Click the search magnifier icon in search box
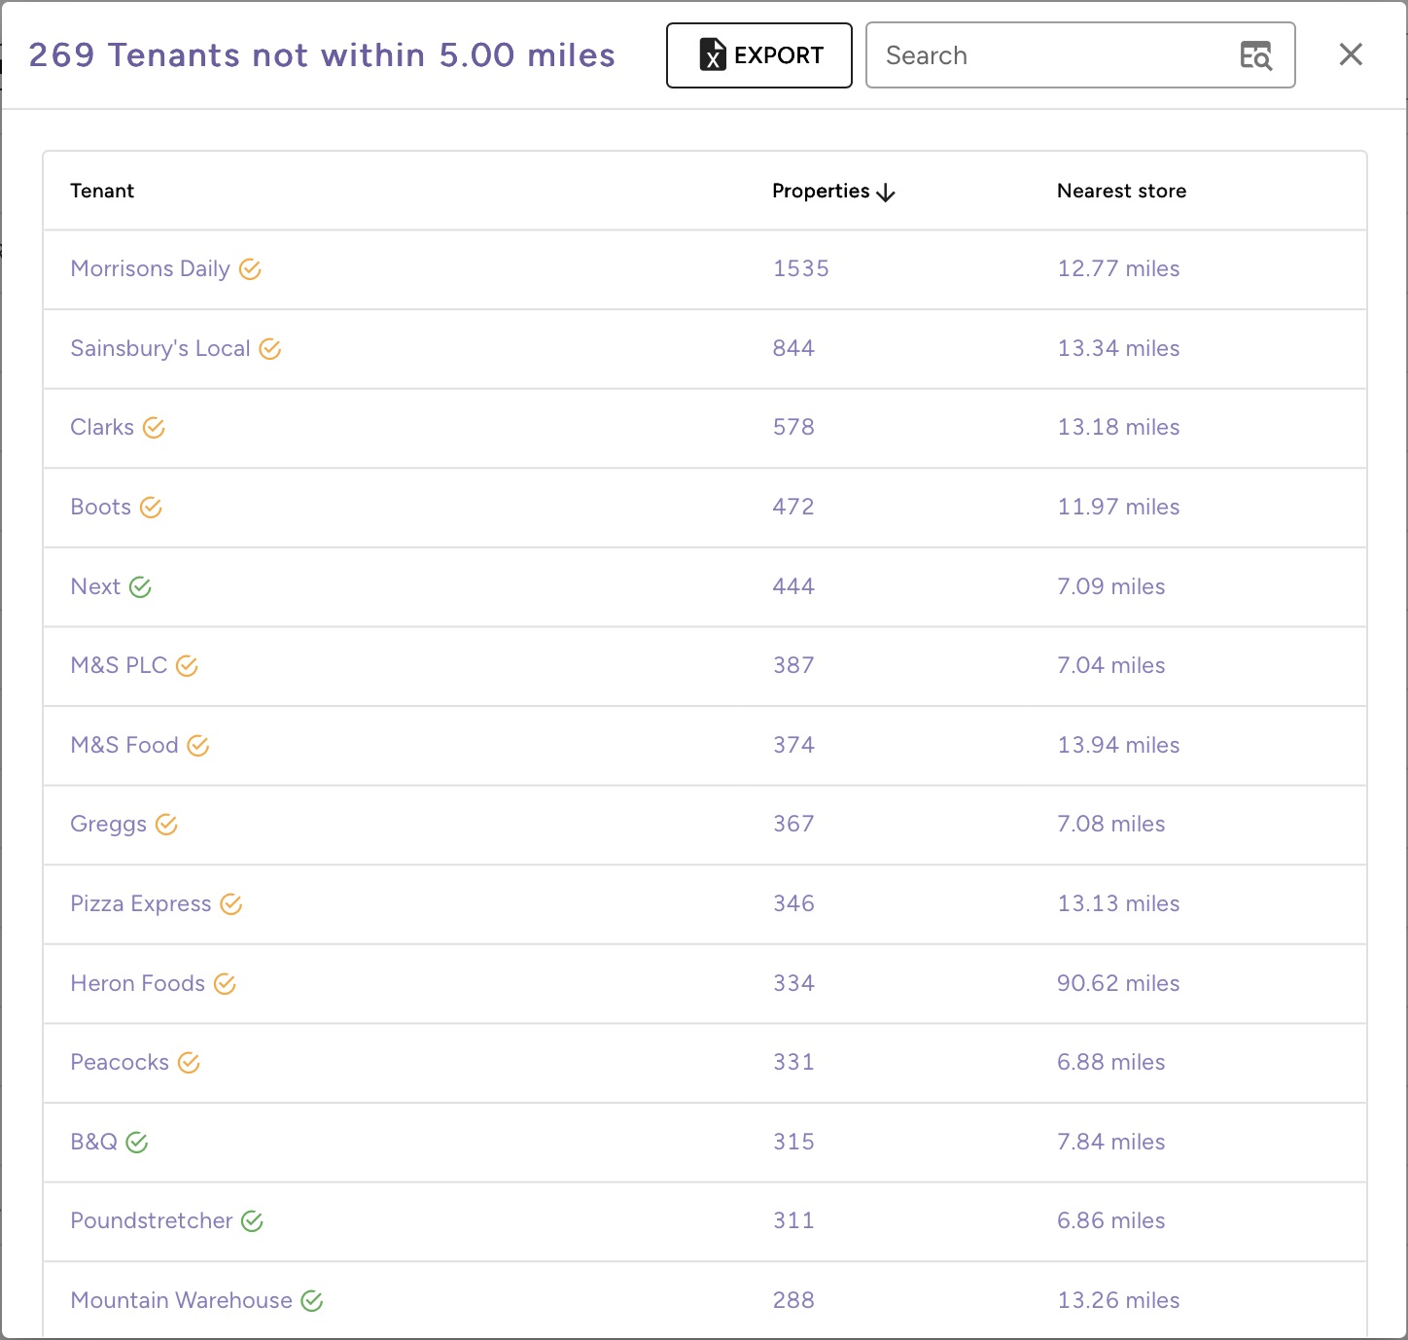This screenshot has width=1408, height=1340. (x=1255, y=56)
